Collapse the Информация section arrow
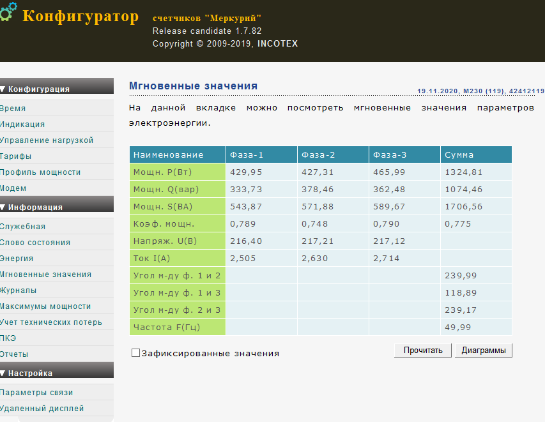Viewport: 545px width, 422px height. [x=3, y=207]
